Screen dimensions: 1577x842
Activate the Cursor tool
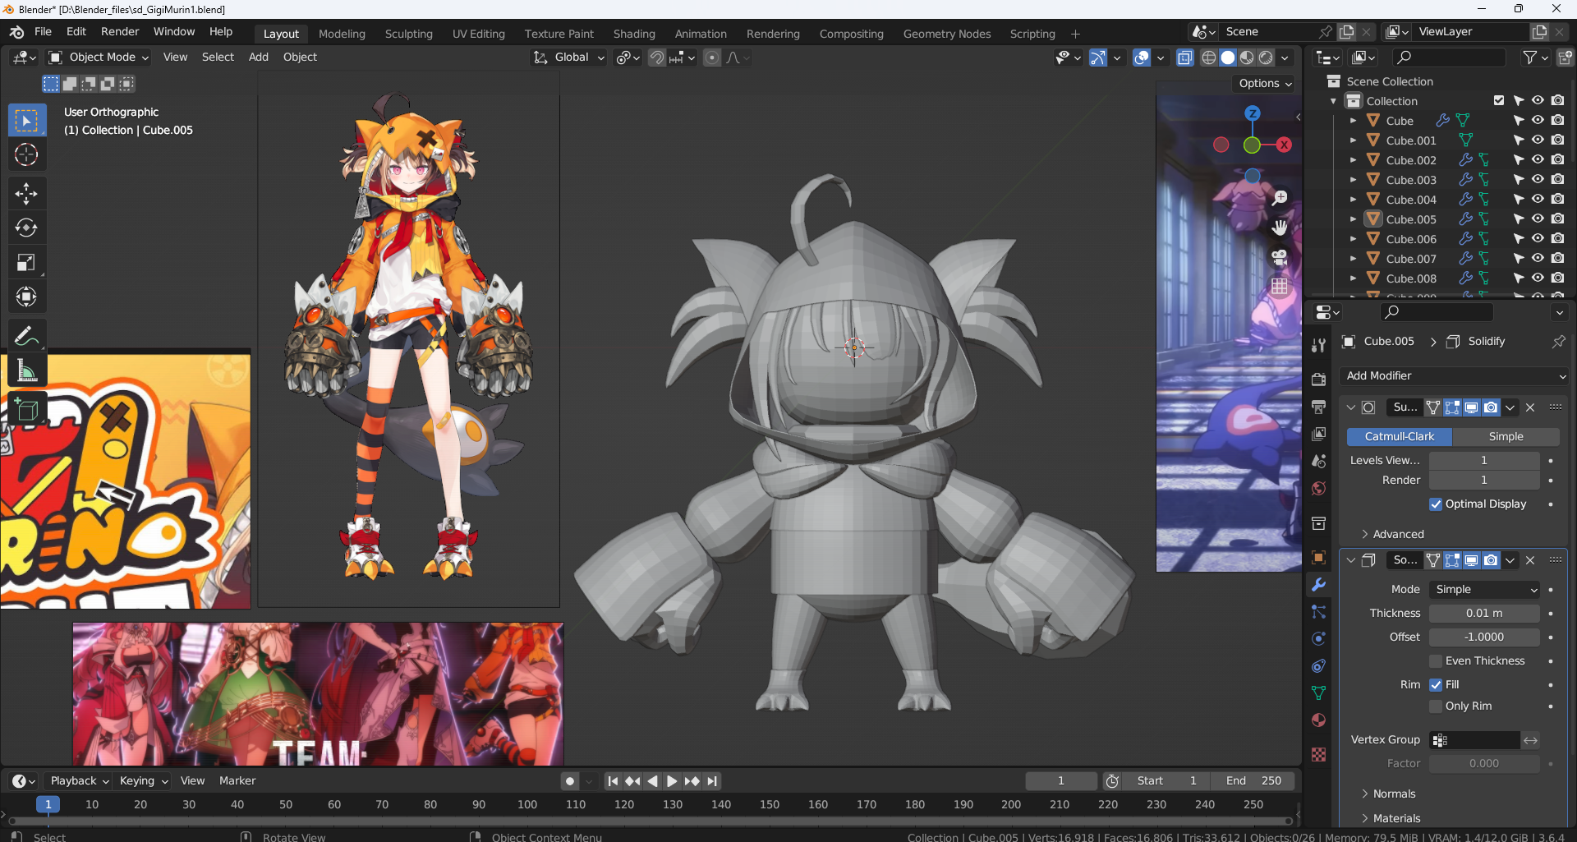[x=26, y=154]
